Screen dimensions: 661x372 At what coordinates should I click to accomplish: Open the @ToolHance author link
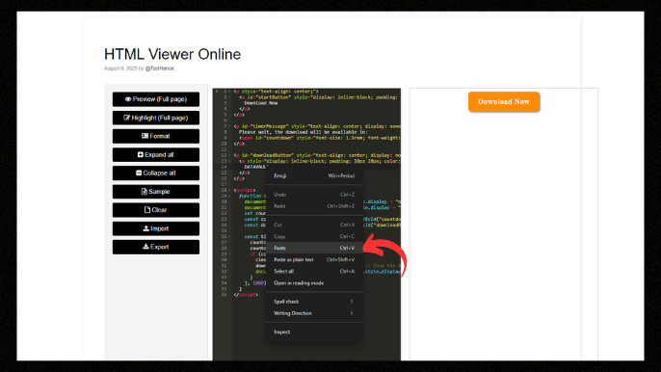tap(159, 68)
